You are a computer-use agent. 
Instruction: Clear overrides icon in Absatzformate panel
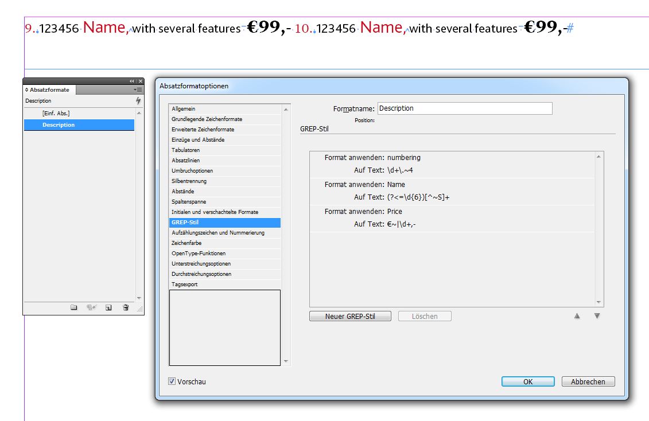(x=91, y=307)
